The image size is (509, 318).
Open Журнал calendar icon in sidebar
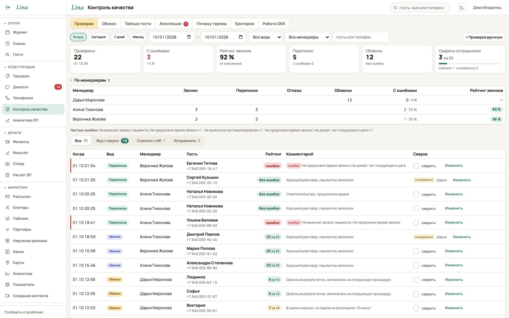[x=7, y=33]
